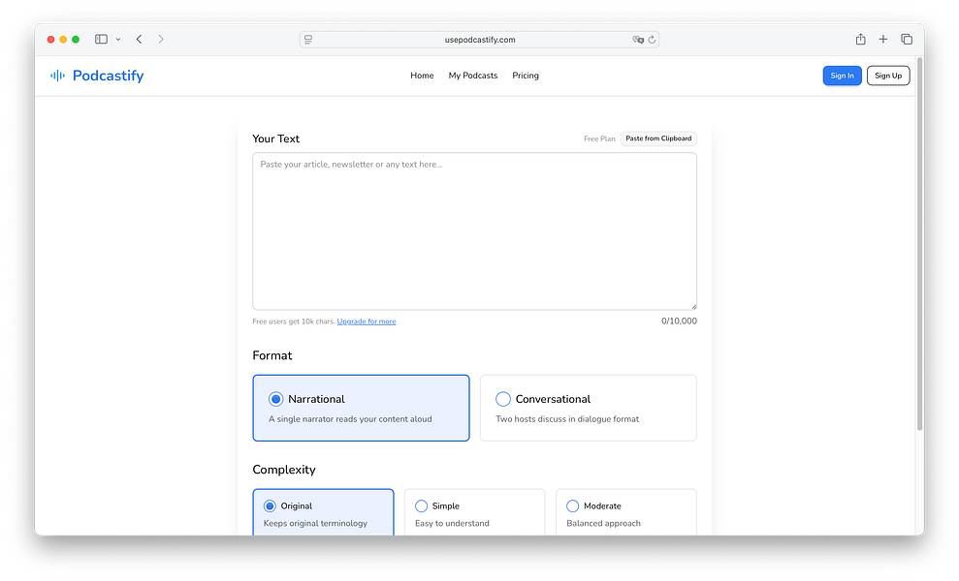Click the Your Text textarea
The height and width of the screenshot is (581, 959).
pos(474,231)
